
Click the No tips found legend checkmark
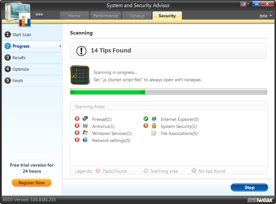194,171
